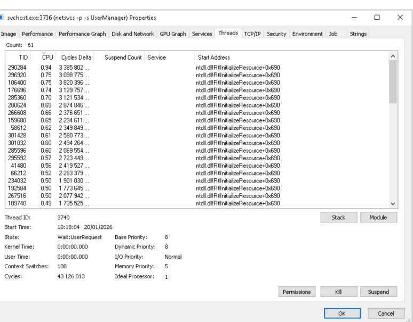Select thread row with TID 301428
This screenshot has width=413, height=322.
click(196, 136)
